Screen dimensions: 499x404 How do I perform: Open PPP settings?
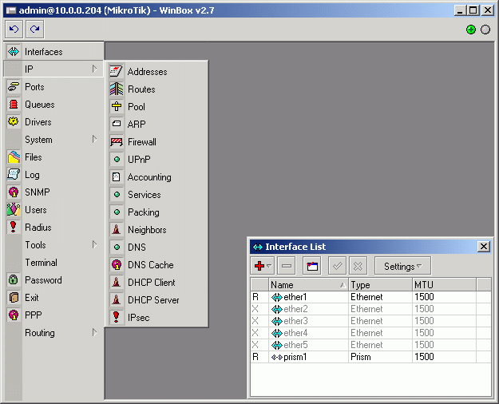coord(53,315)
